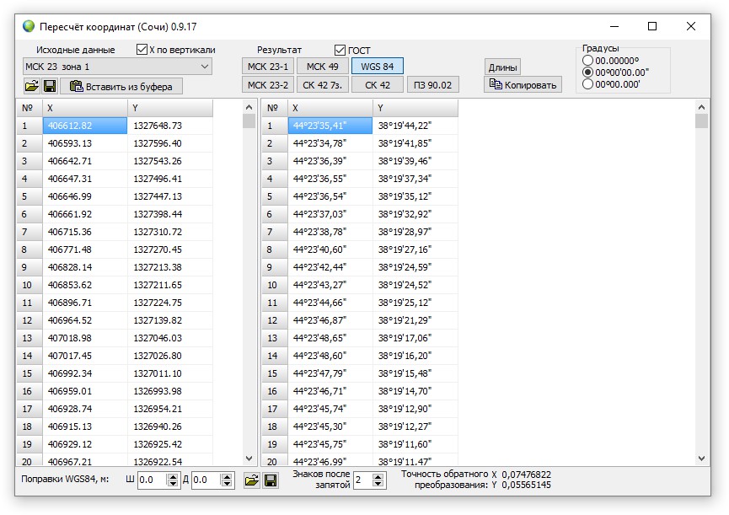Viewport: 729px width, 515px height.
Task: Click result table scrollbar thumb
Action: coord(701,121)
